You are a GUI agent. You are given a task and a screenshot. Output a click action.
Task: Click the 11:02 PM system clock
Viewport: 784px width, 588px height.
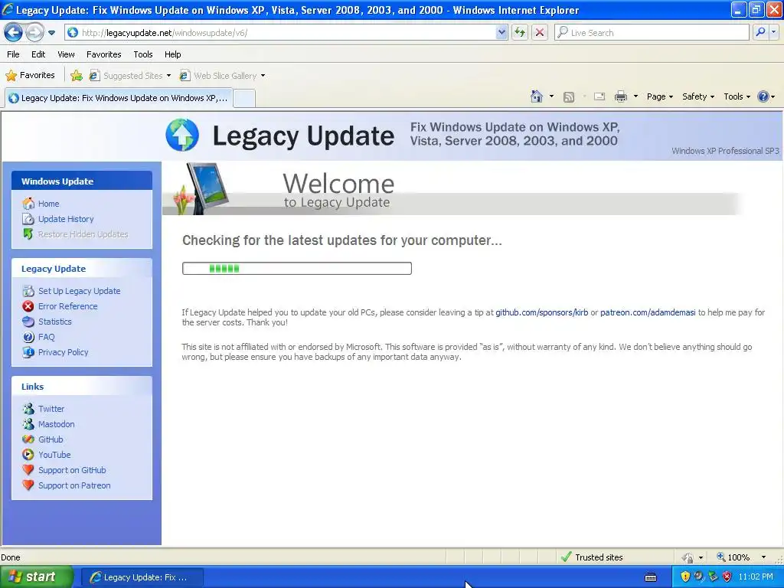[x=756, y=577]
